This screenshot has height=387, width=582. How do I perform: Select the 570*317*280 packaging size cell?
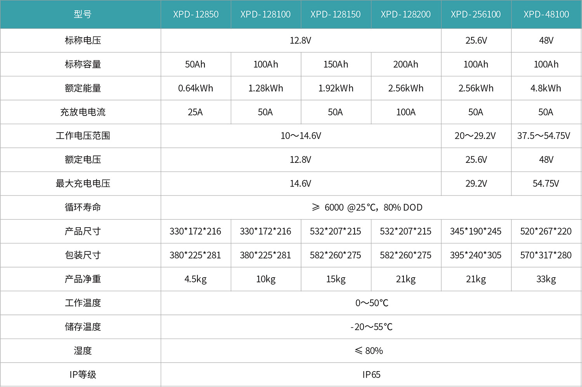tap(546, 255)
